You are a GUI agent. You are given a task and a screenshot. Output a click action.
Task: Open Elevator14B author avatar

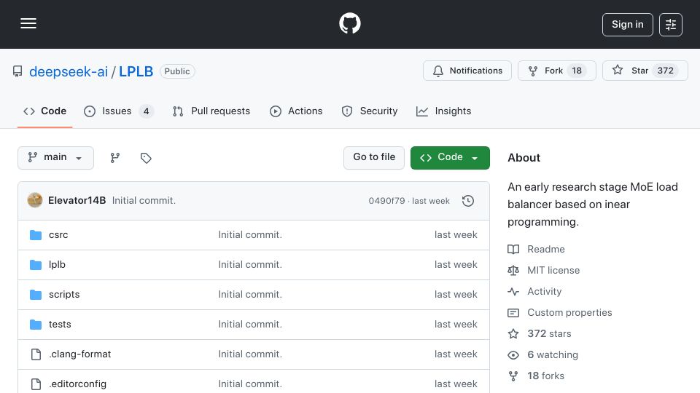[35, 201]
